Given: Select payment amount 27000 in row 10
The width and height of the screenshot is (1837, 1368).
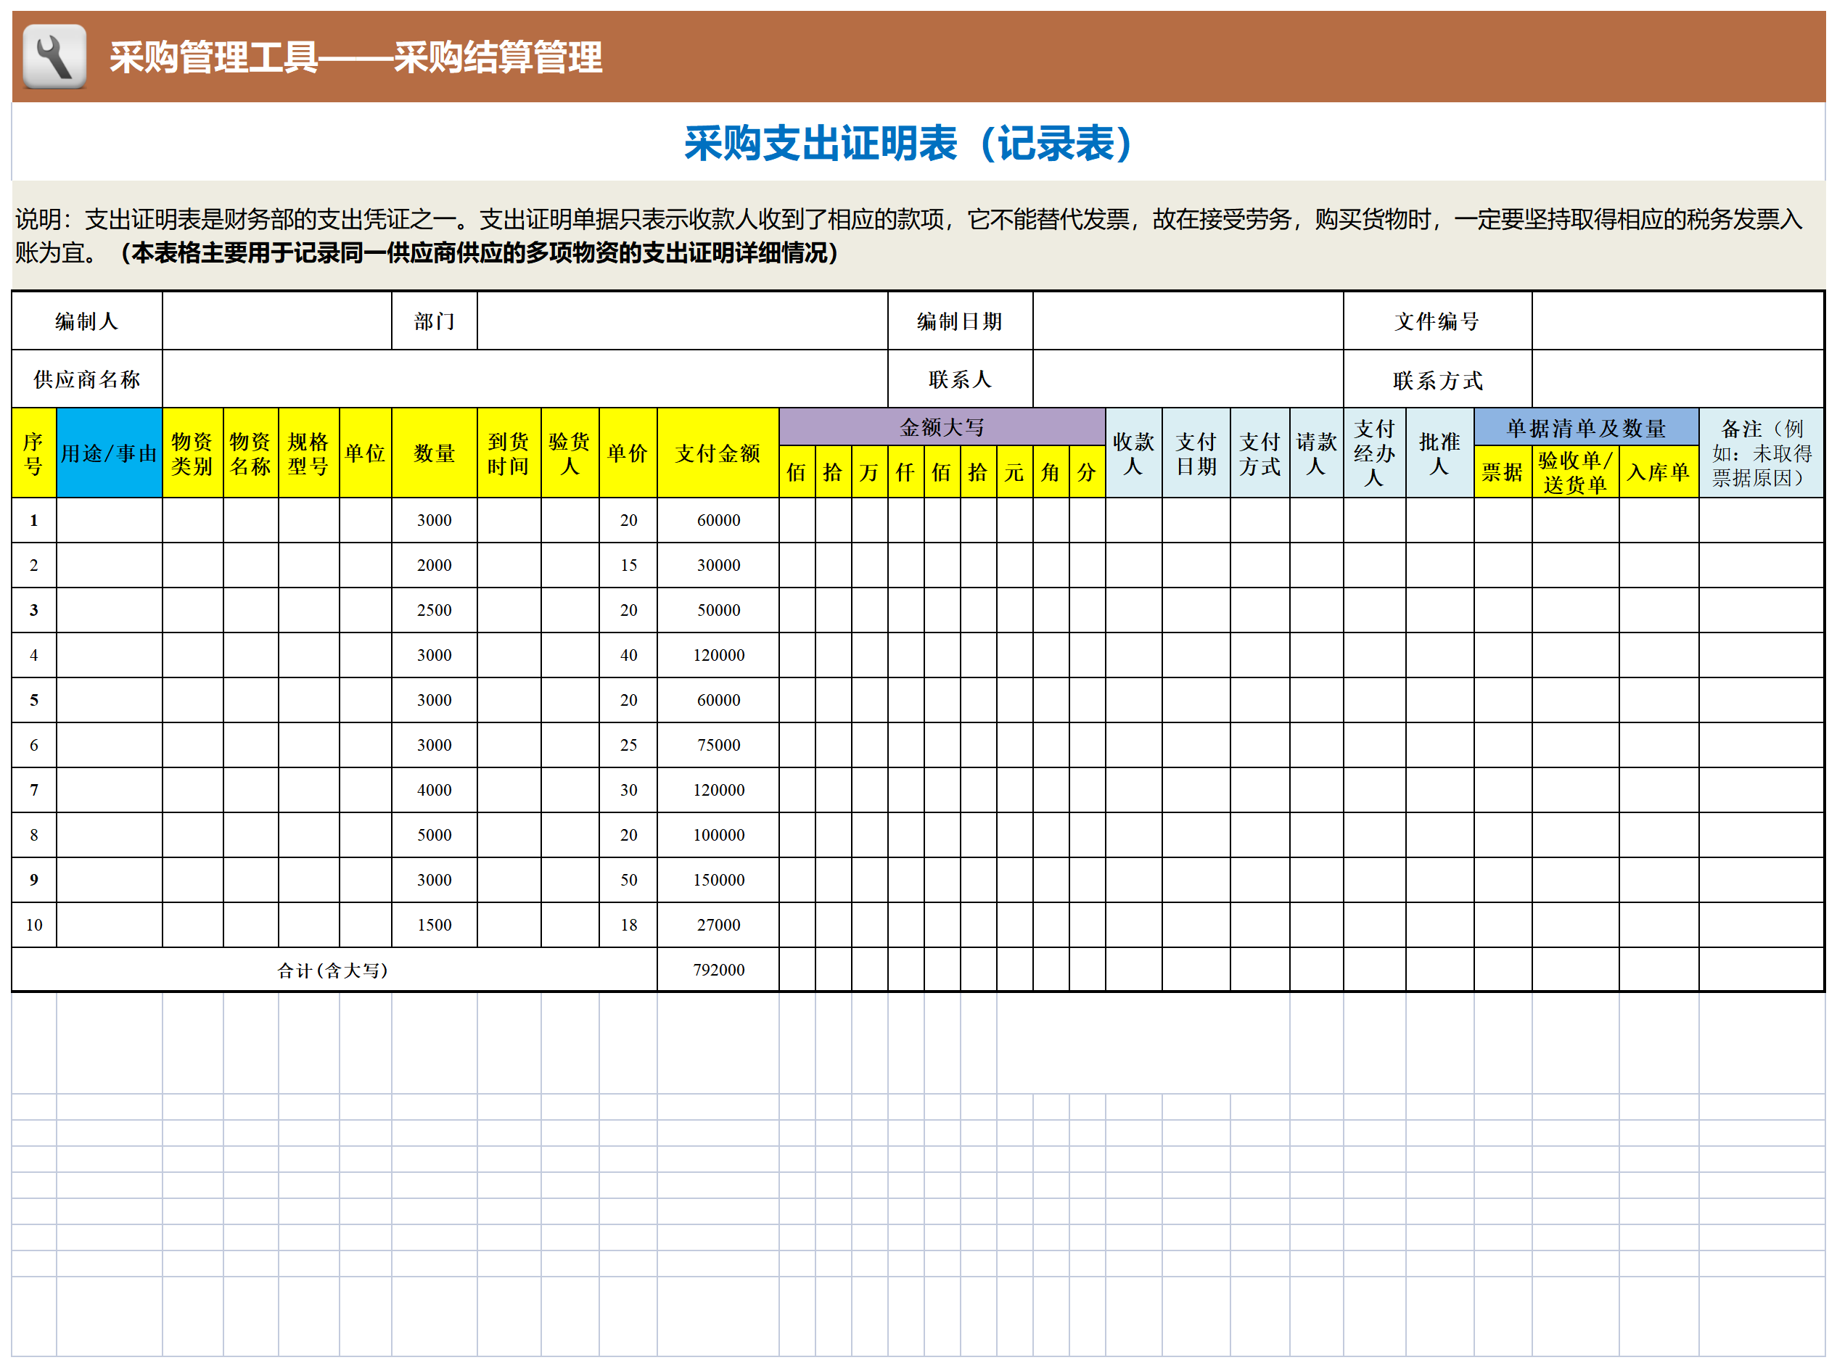Looking at the screenshot, I should tap(718, 924).
